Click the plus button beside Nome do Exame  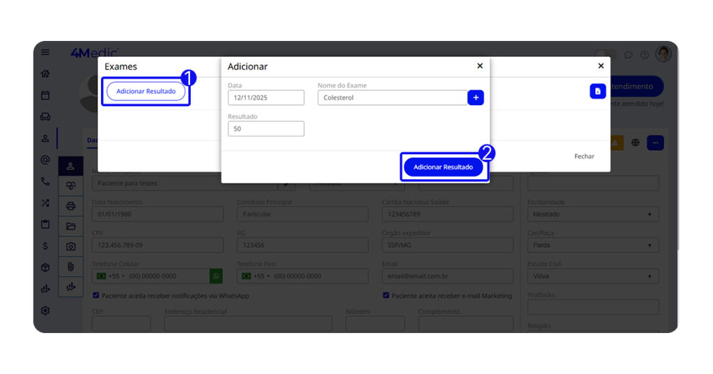tap(476, 98)
